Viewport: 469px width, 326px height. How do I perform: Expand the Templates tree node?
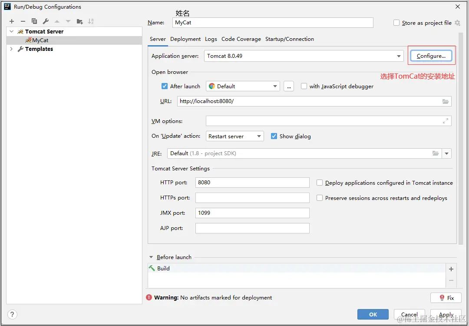point(11,49)
